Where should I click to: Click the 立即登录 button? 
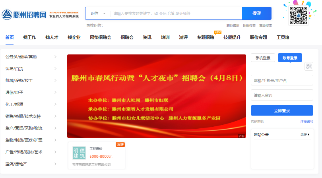coord(282,110)
